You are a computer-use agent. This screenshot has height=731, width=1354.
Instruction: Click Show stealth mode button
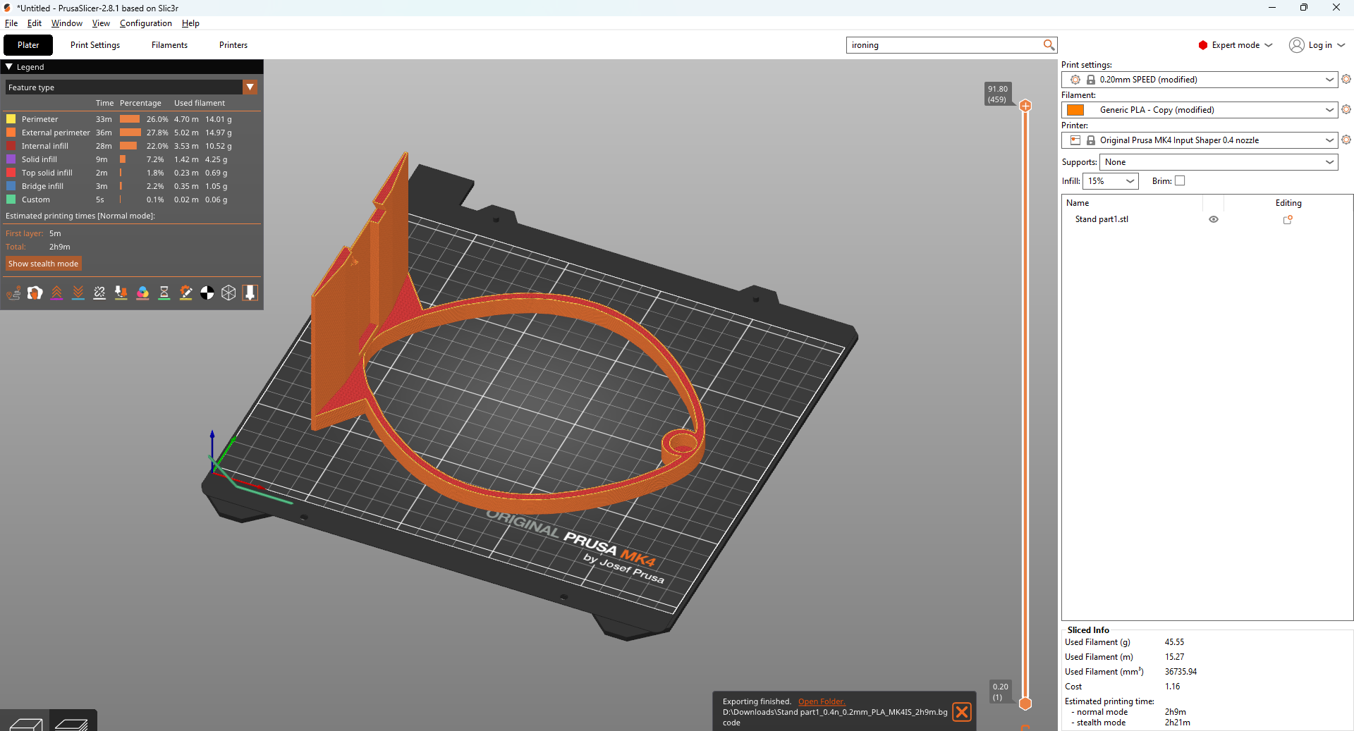43,264
